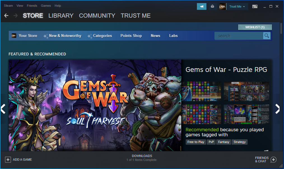Screen dimensions: 284x169
Task: Switch to the STORE tab
Action: click(33, 16)
